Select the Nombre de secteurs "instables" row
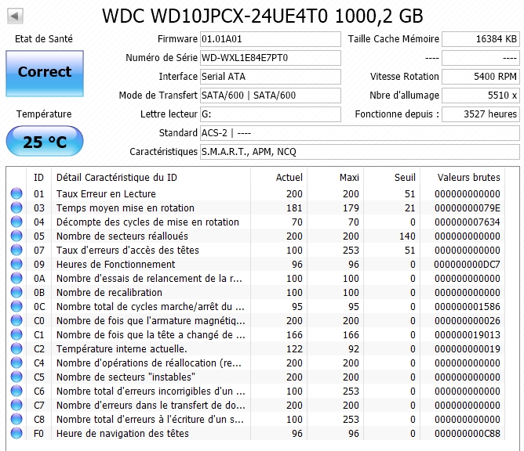The height and width of the screenshot is (451, 524). click(255, 377)
